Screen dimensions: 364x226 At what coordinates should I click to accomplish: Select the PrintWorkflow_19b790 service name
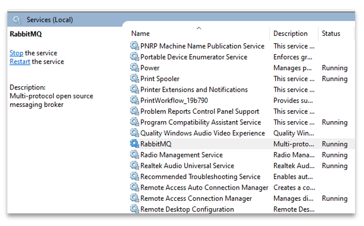[174, 101]
